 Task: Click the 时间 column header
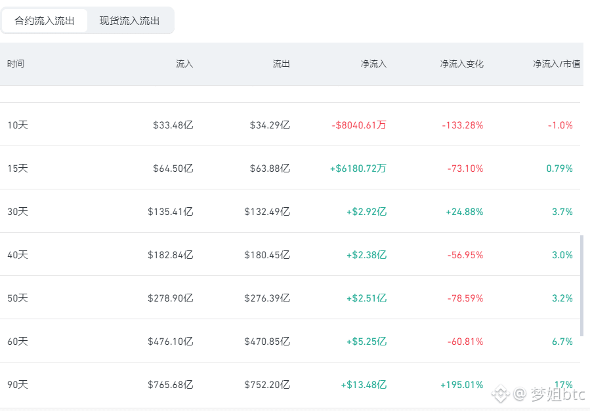click(16, 64)
